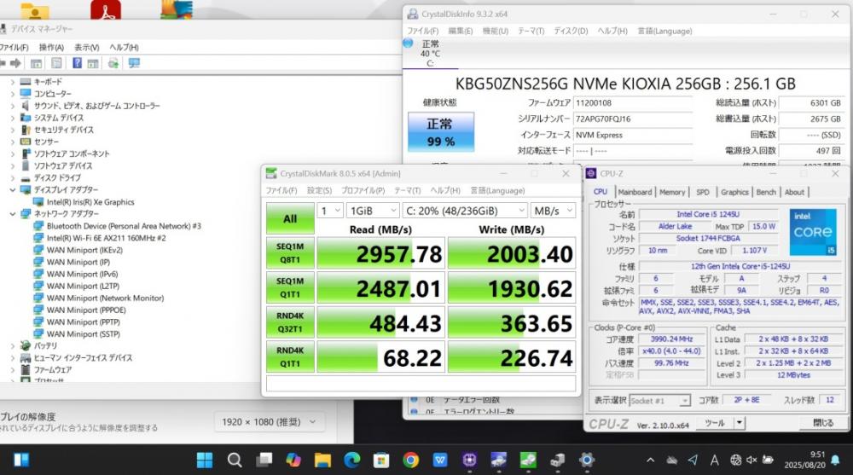Viewport: 853px width, 475px height.
Task: Switch to CPU-Z Mainboard tab
Action: pyautogui.click(x=635, y=192)
